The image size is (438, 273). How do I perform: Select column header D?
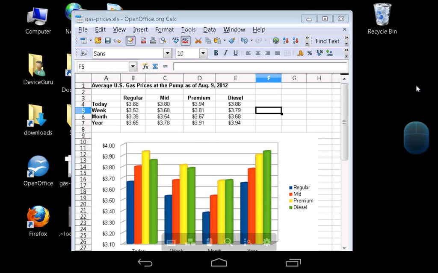199,78
